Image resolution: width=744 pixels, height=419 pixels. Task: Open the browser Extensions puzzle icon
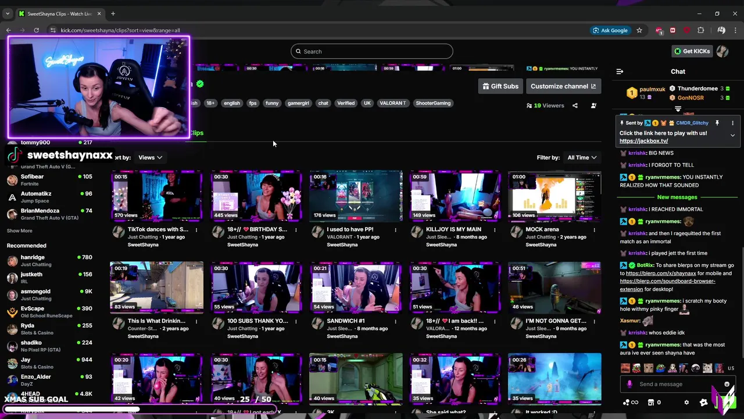[701, 30]
